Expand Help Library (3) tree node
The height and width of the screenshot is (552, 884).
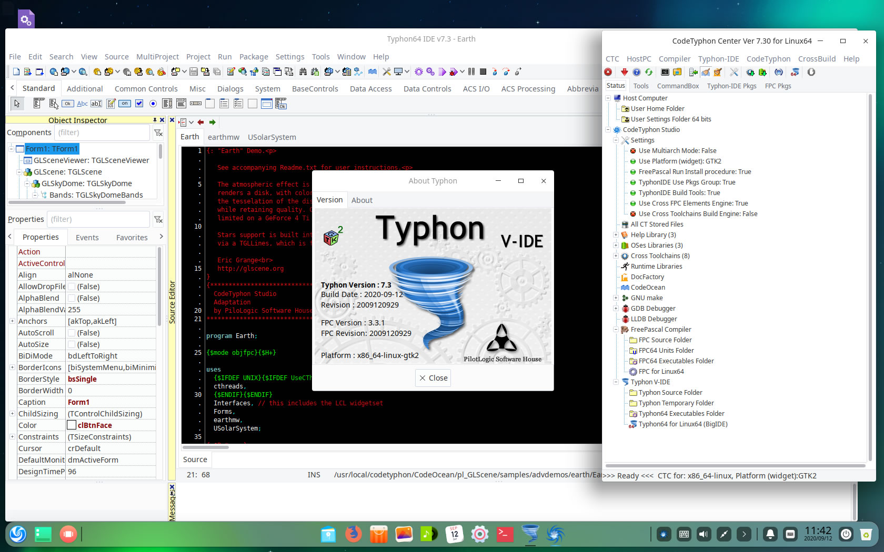click(x=616, y=234)
